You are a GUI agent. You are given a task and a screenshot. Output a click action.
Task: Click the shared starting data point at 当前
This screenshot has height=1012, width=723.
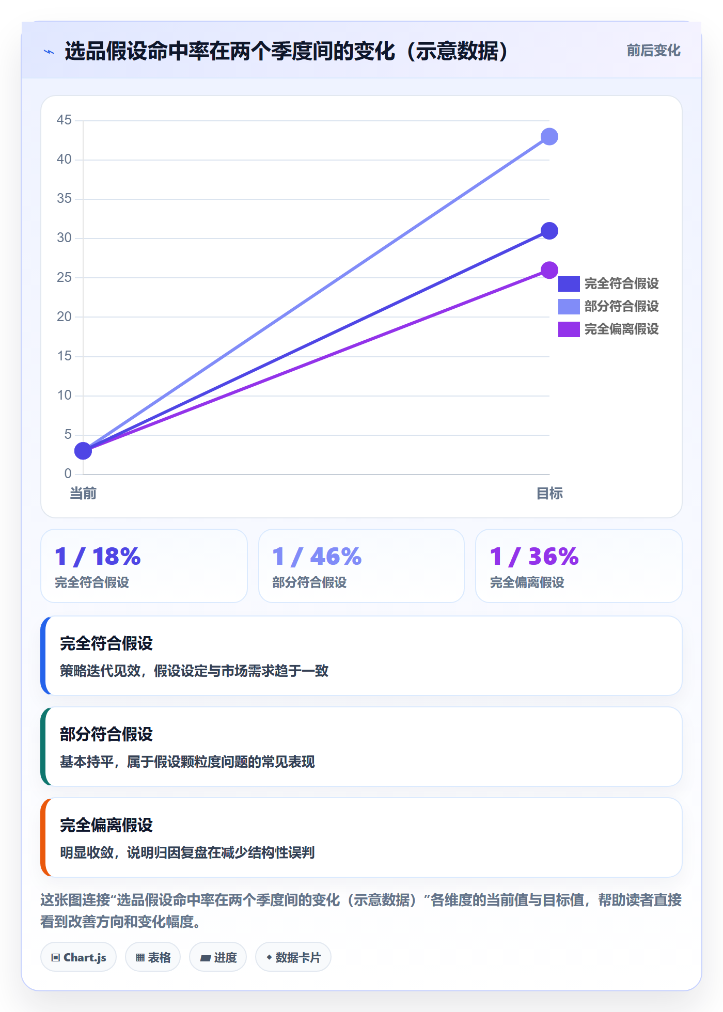click(83, 451)
